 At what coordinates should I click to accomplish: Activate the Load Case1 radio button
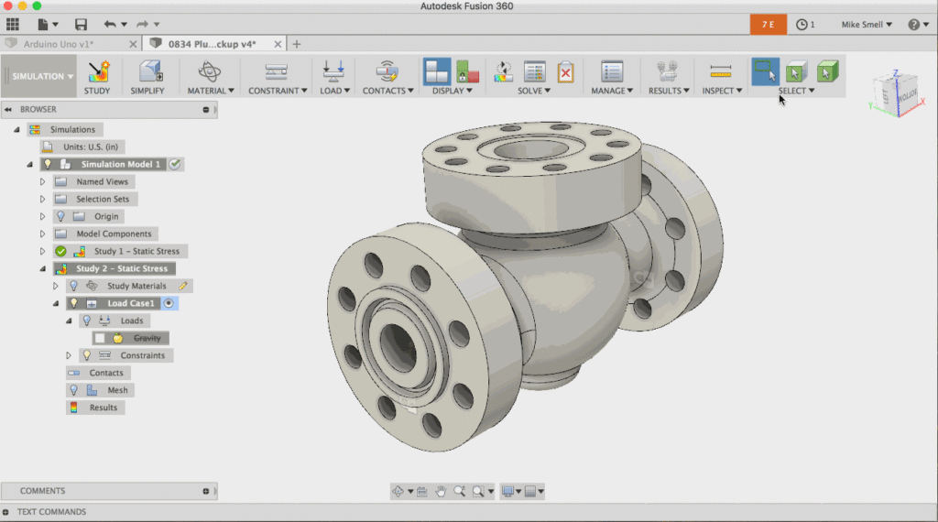[x=169, y=303]
